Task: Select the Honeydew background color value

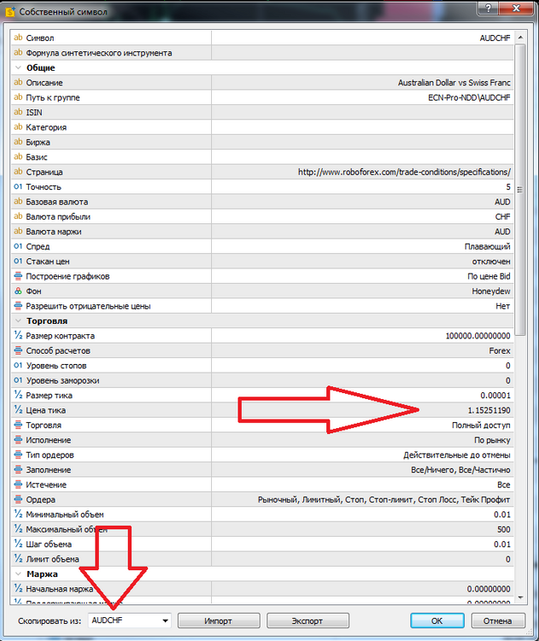Action: point(491,291)
